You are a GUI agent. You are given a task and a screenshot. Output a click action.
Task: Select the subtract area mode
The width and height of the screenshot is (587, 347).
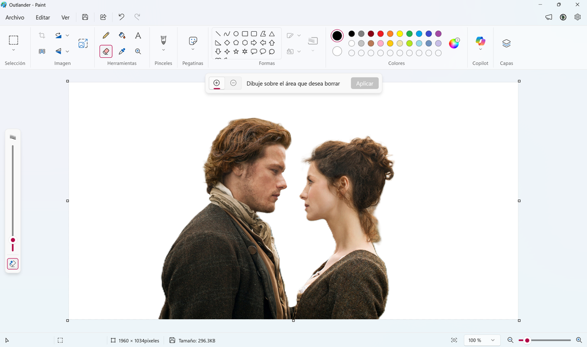233,83
